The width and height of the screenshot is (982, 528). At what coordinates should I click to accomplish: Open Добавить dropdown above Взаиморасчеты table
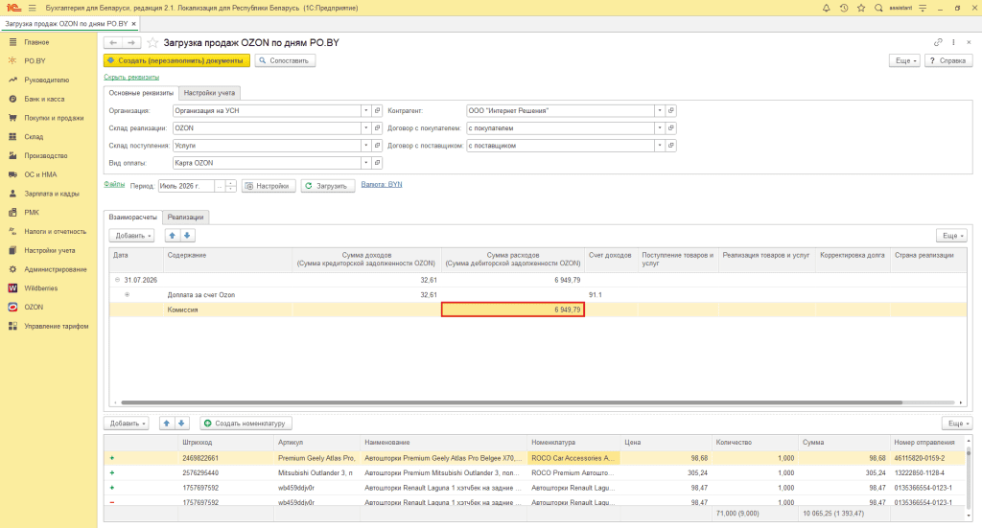point(131,236)
